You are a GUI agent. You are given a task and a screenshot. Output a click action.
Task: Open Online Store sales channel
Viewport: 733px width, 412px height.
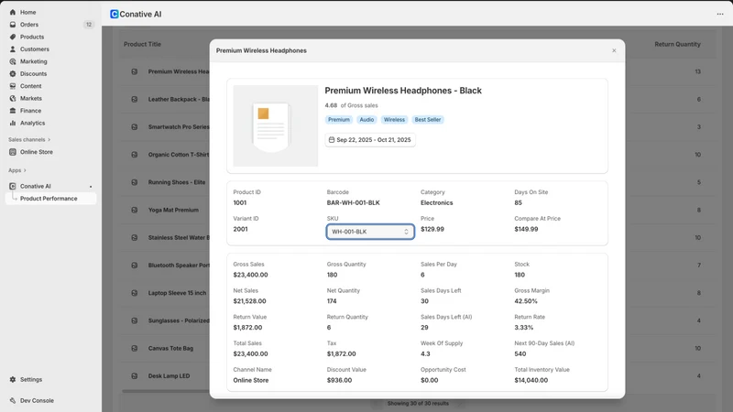click(36, 152)
